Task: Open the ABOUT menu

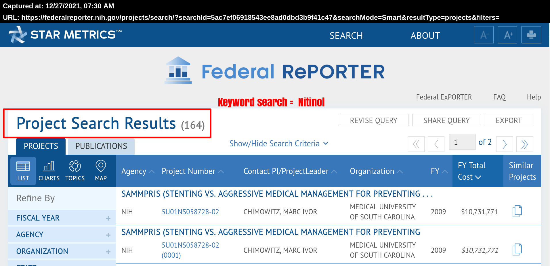Action: click(425, 36)
